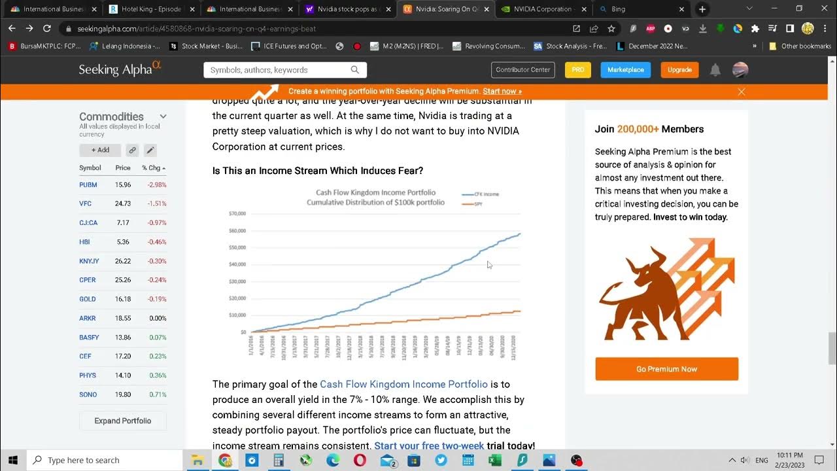
Task: Click the page vertical scrollbar thumb
Action: tap(832, 348)
